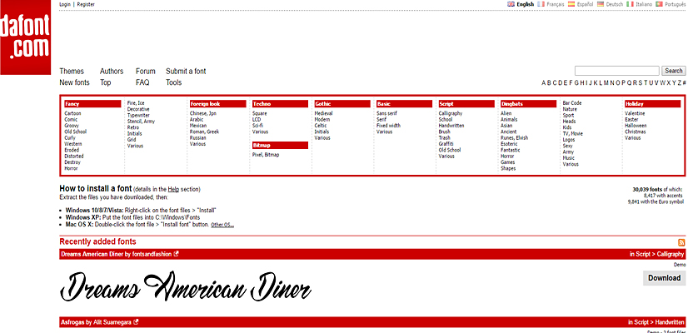Select Chinese, Jpn theme

pyautogui.click(x=203, y=113)
